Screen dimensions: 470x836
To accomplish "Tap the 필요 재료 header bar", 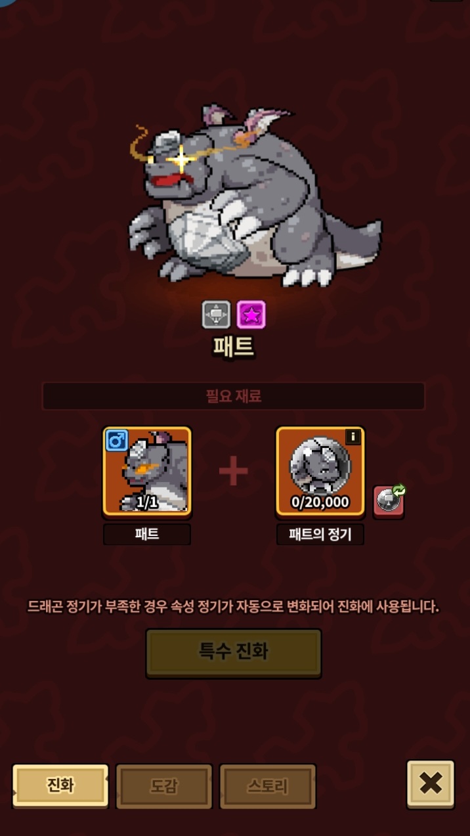I will [234, 396].
